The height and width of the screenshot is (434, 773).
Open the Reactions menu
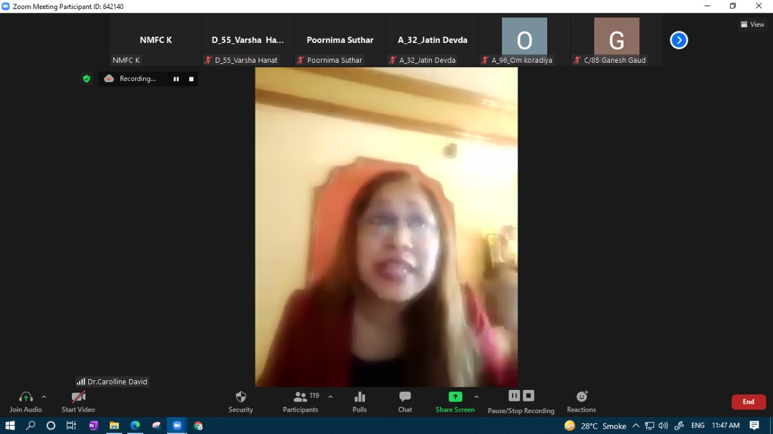(x=581, y=401)
